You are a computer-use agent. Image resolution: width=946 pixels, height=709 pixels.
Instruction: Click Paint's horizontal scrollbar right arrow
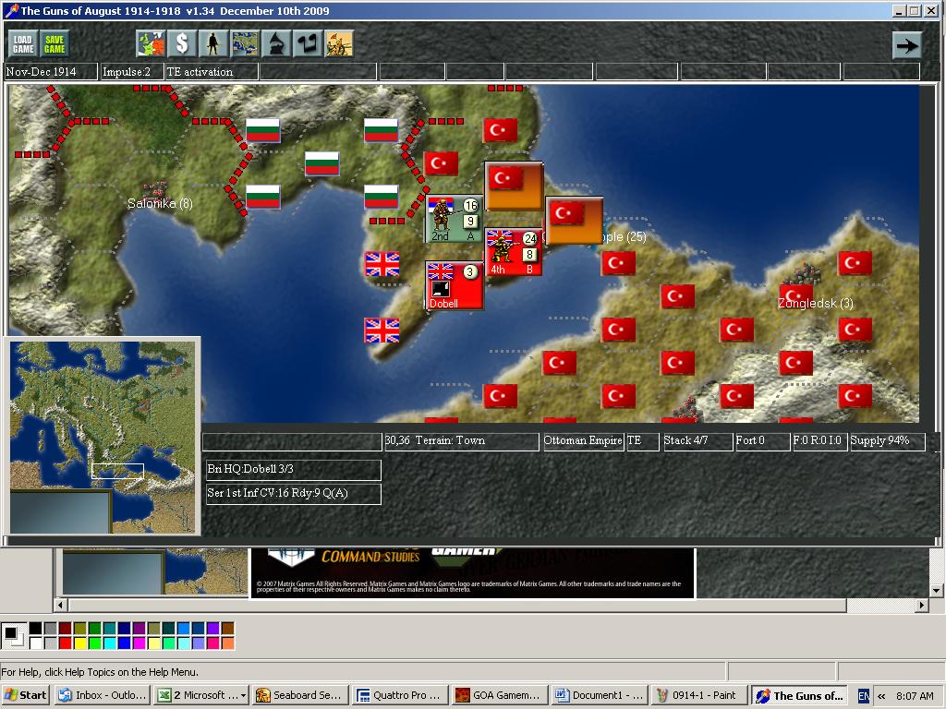tap(922, 605)
